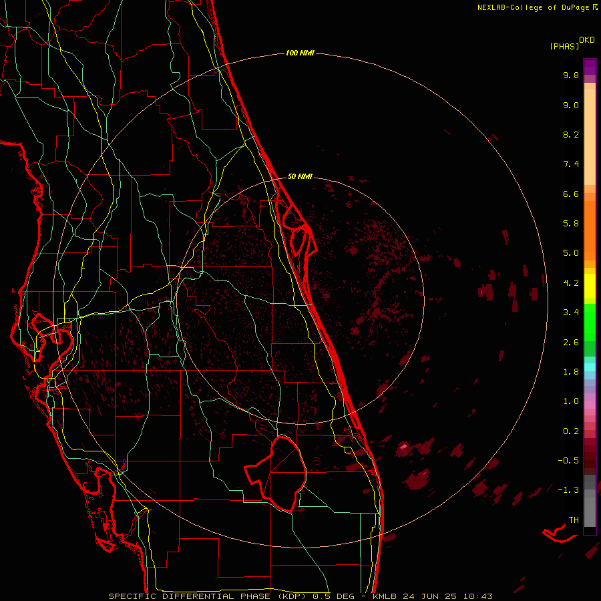Click the [PHAS] legend title
Viewport: 601px width, 601px height.
click(x=564, y=46)
